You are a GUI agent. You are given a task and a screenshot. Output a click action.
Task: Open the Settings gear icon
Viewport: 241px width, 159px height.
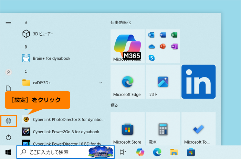click(9, 121)
